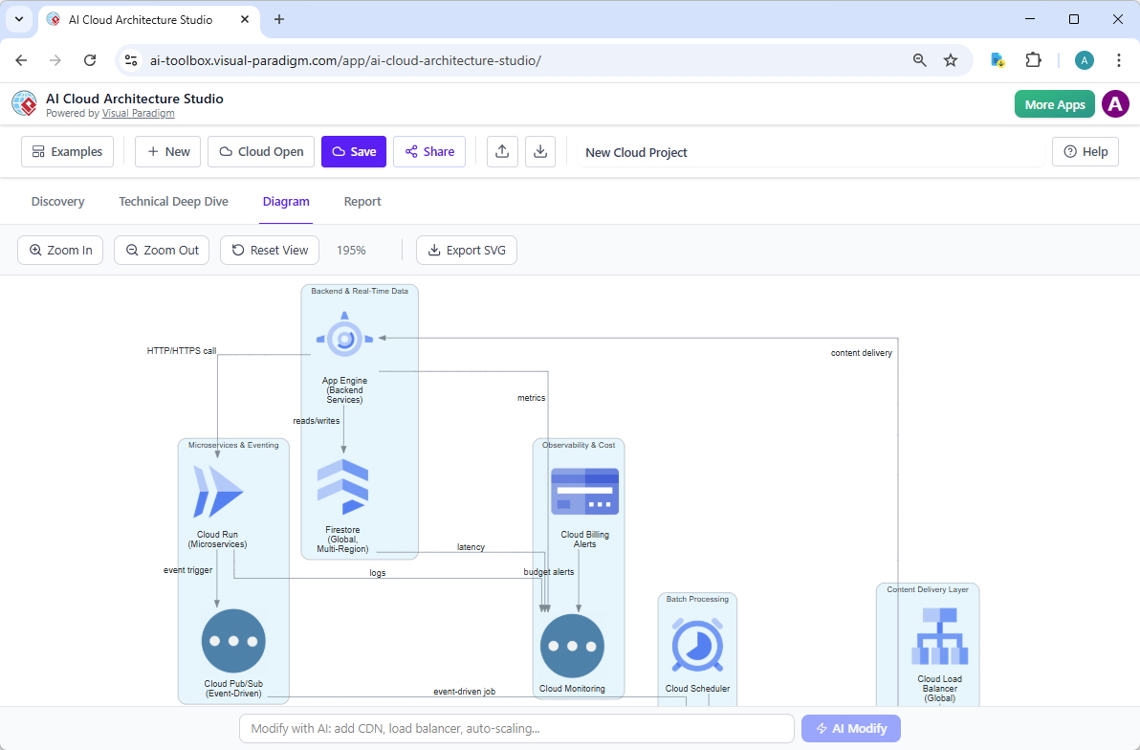
Task: Run the AI Modify action
Action: (850, 728)
